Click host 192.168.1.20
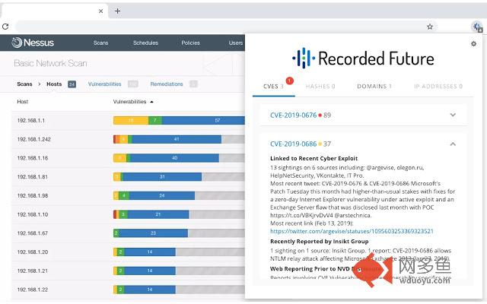The height and width of the screenshot is (304, 487). (33, 252)
